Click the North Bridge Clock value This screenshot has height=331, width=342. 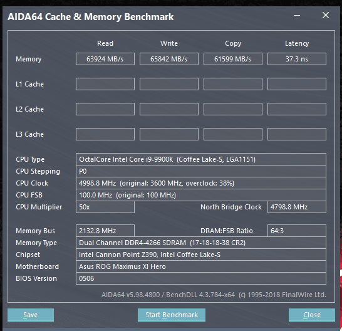point(297,207)
